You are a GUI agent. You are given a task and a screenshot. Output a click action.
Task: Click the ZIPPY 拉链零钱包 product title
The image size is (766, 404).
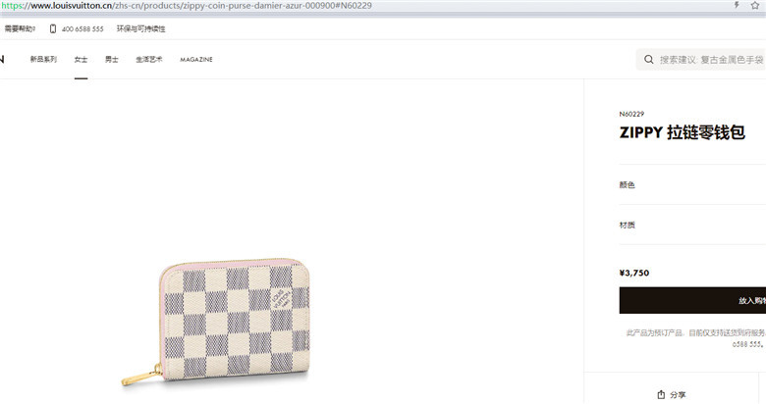click(682, 132)
